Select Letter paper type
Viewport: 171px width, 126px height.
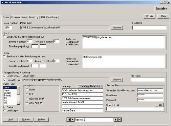click(x=10, y=87)
